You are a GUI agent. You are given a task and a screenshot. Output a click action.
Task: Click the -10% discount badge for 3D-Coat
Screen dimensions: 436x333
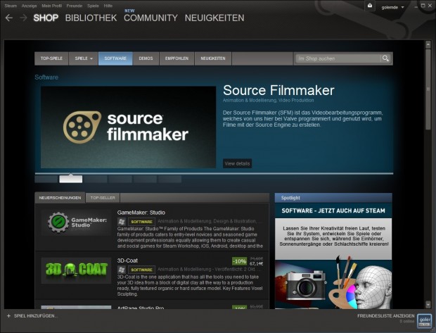click(239, 261)
